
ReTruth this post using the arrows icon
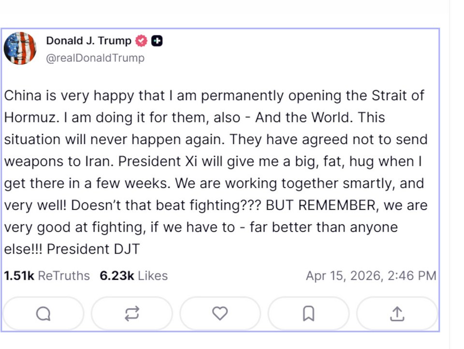[131, 314]
